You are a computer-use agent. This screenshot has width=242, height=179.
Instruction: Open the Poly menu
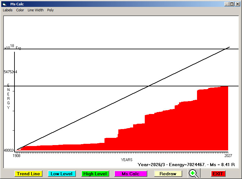click(x=50, y=10)
